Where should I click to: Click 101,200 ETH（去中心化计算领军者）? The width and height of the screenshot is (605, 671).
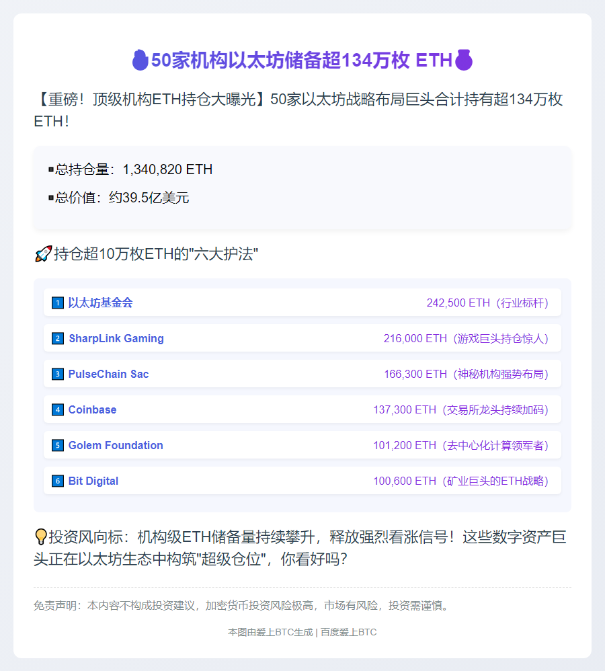tap(461, 445)
